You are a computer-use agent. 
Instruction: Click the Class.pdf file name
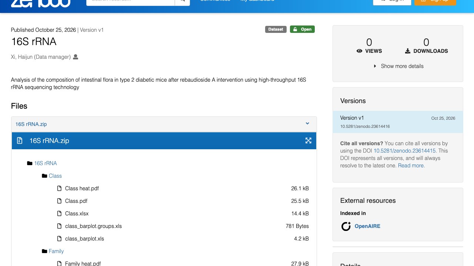[76, 201]
